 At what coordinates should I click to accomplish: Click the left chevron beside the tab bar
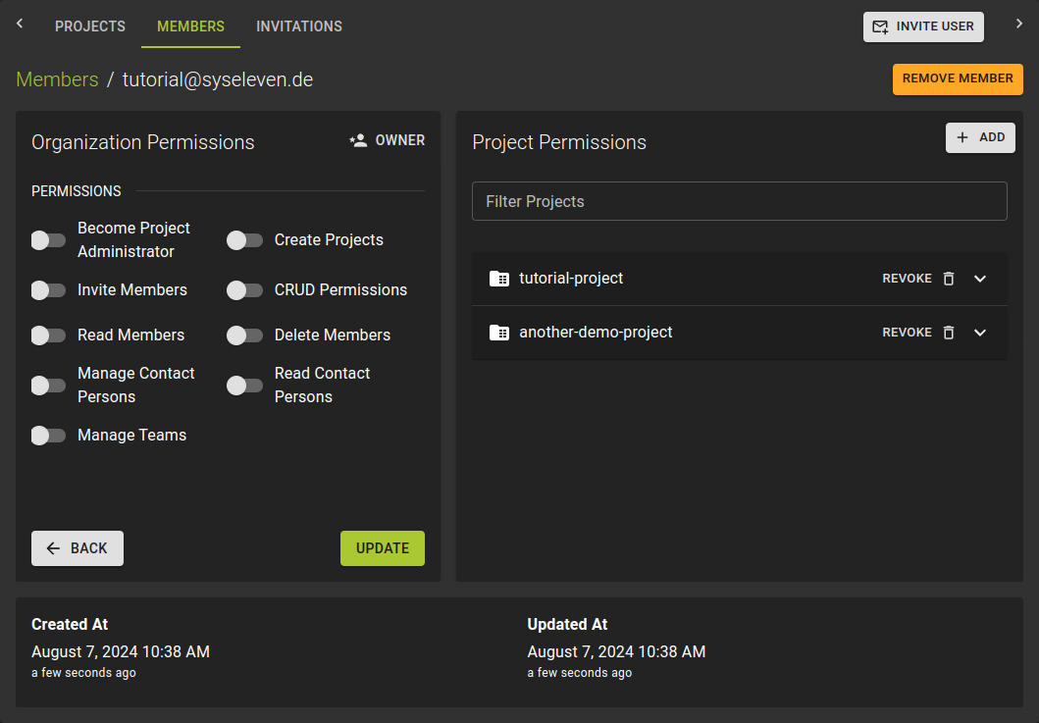click(x=19, y=22)
